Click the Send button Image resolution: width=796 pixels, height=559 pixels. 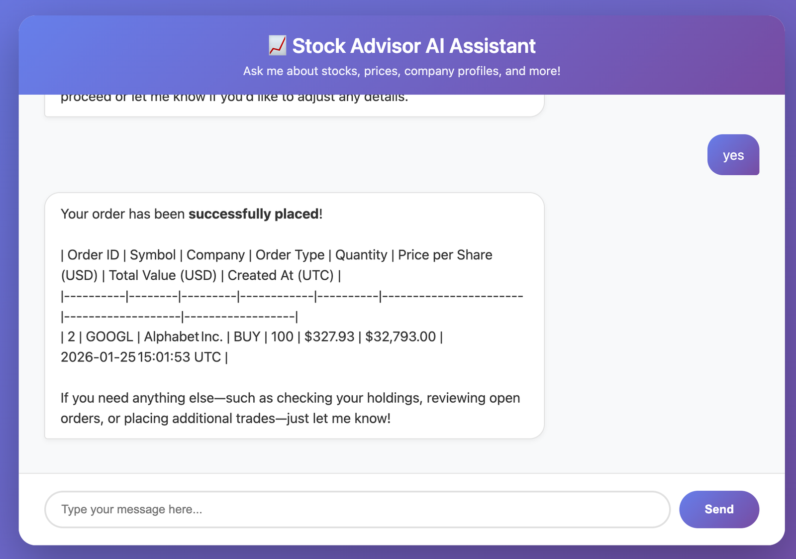point(719,509)
